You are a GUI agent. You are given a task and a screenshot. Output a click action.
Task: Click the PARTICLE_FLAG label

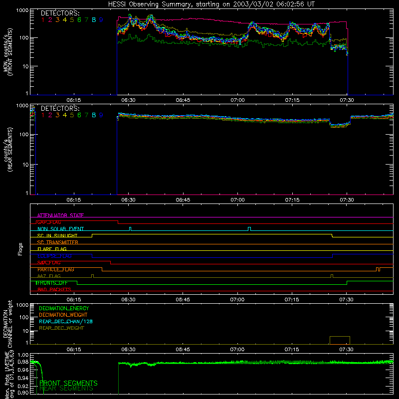[x=56, y=269]
